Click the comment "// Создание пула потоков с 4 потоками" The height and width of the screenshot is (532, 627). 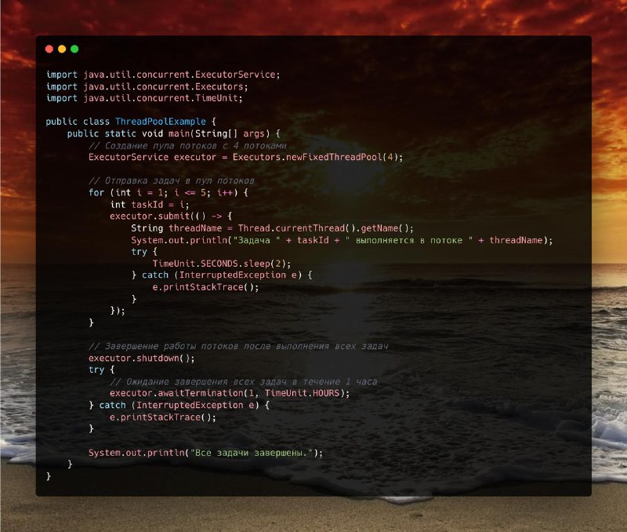(x=187, y=145)
